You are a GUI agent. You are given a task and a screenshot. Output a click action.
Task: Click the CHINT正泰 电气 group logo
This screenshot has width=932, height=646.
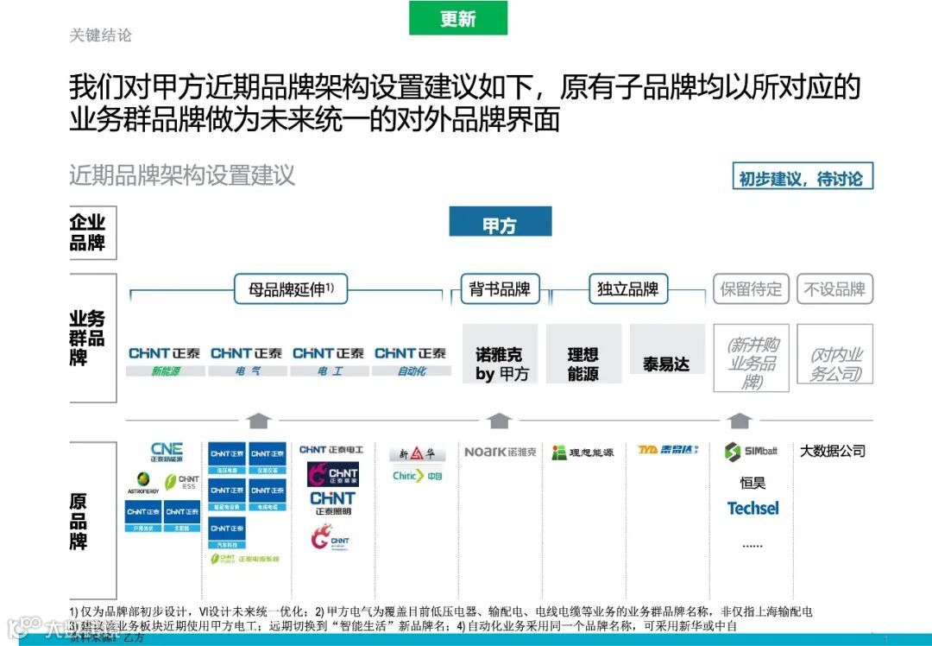click(x=248, y=361)
